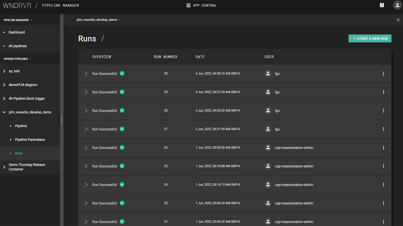The image size is (403, 226).
Task: Sort by Run Number column header
Action: point(166,57)
